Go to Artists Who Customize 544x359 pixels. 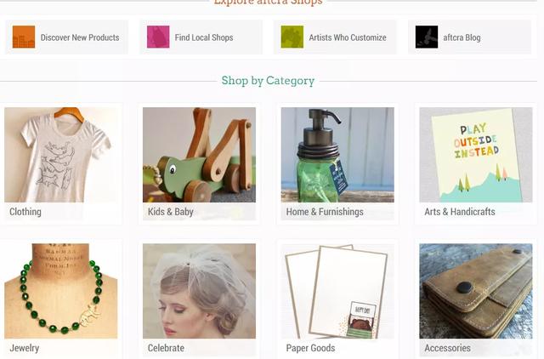[x=348, y=37]
